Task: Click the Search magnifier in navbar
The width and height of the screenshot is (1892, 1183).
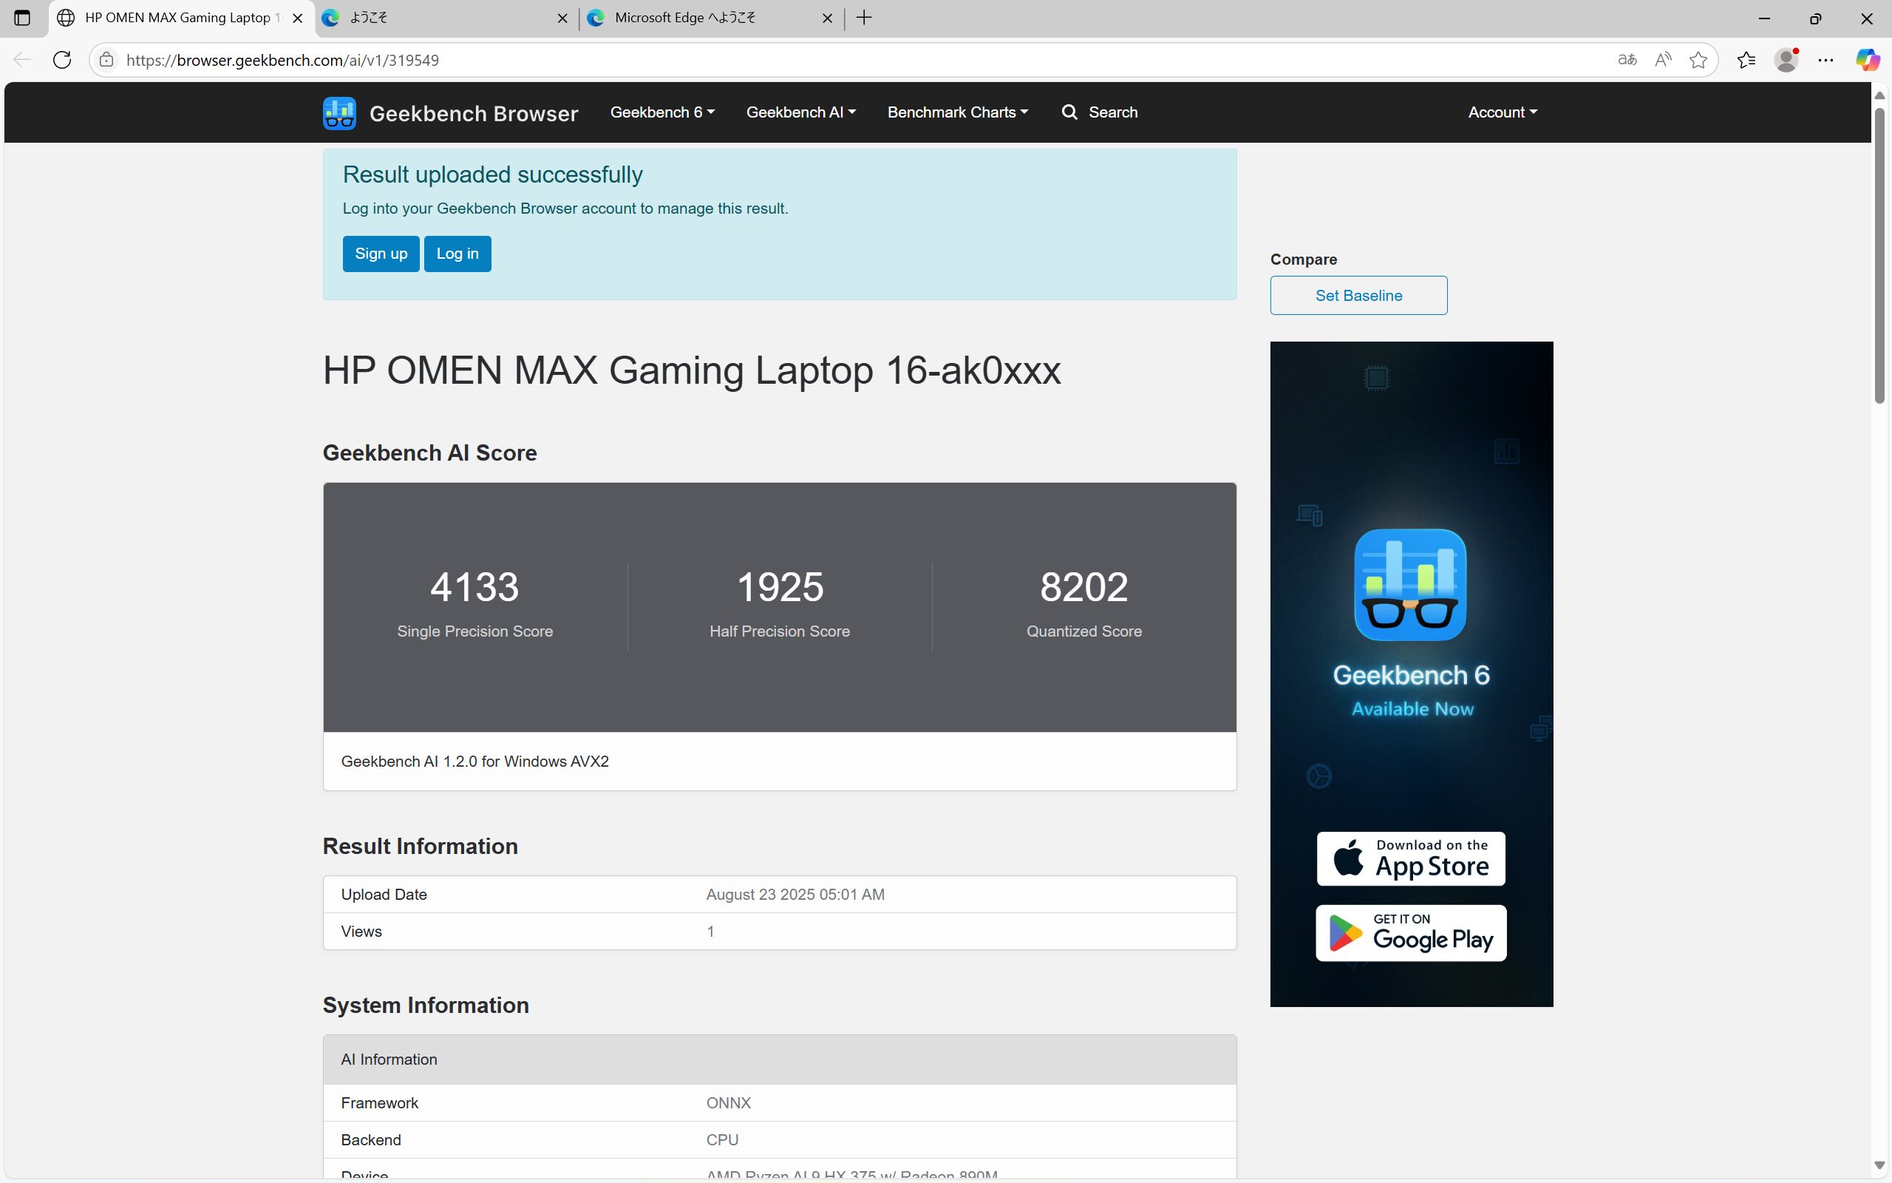Action: pos(1069,112)
